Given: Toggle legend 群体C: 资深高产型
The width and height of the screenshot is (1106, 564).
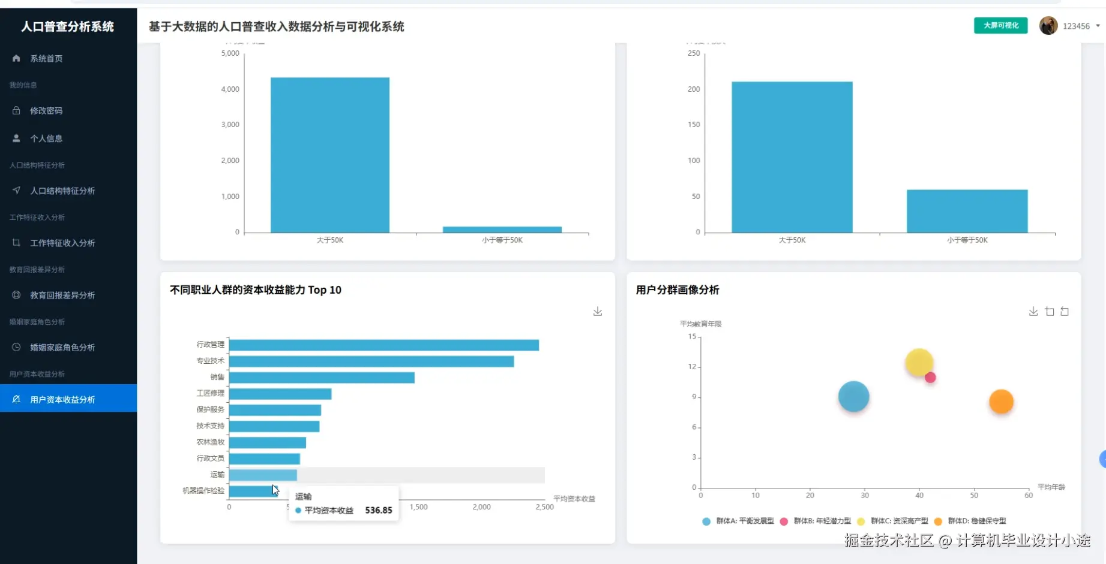Looking at the screenshot, I should 892,521.
